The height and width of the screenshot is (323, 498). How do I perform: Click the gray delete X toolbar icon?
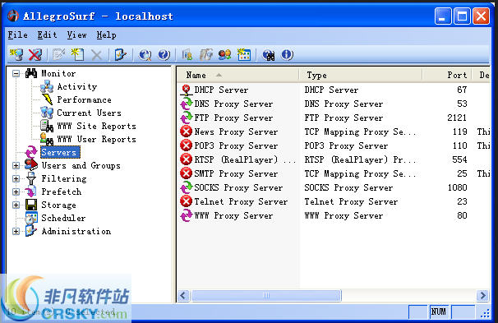96,54
